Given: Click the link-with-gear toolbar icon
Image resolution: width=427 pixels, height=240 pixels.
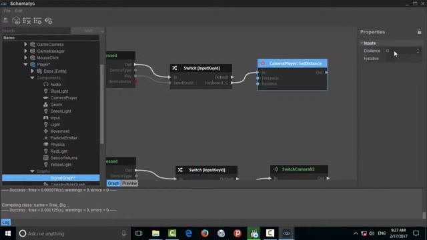Looking at the screenshot, I should coord(49,21).
